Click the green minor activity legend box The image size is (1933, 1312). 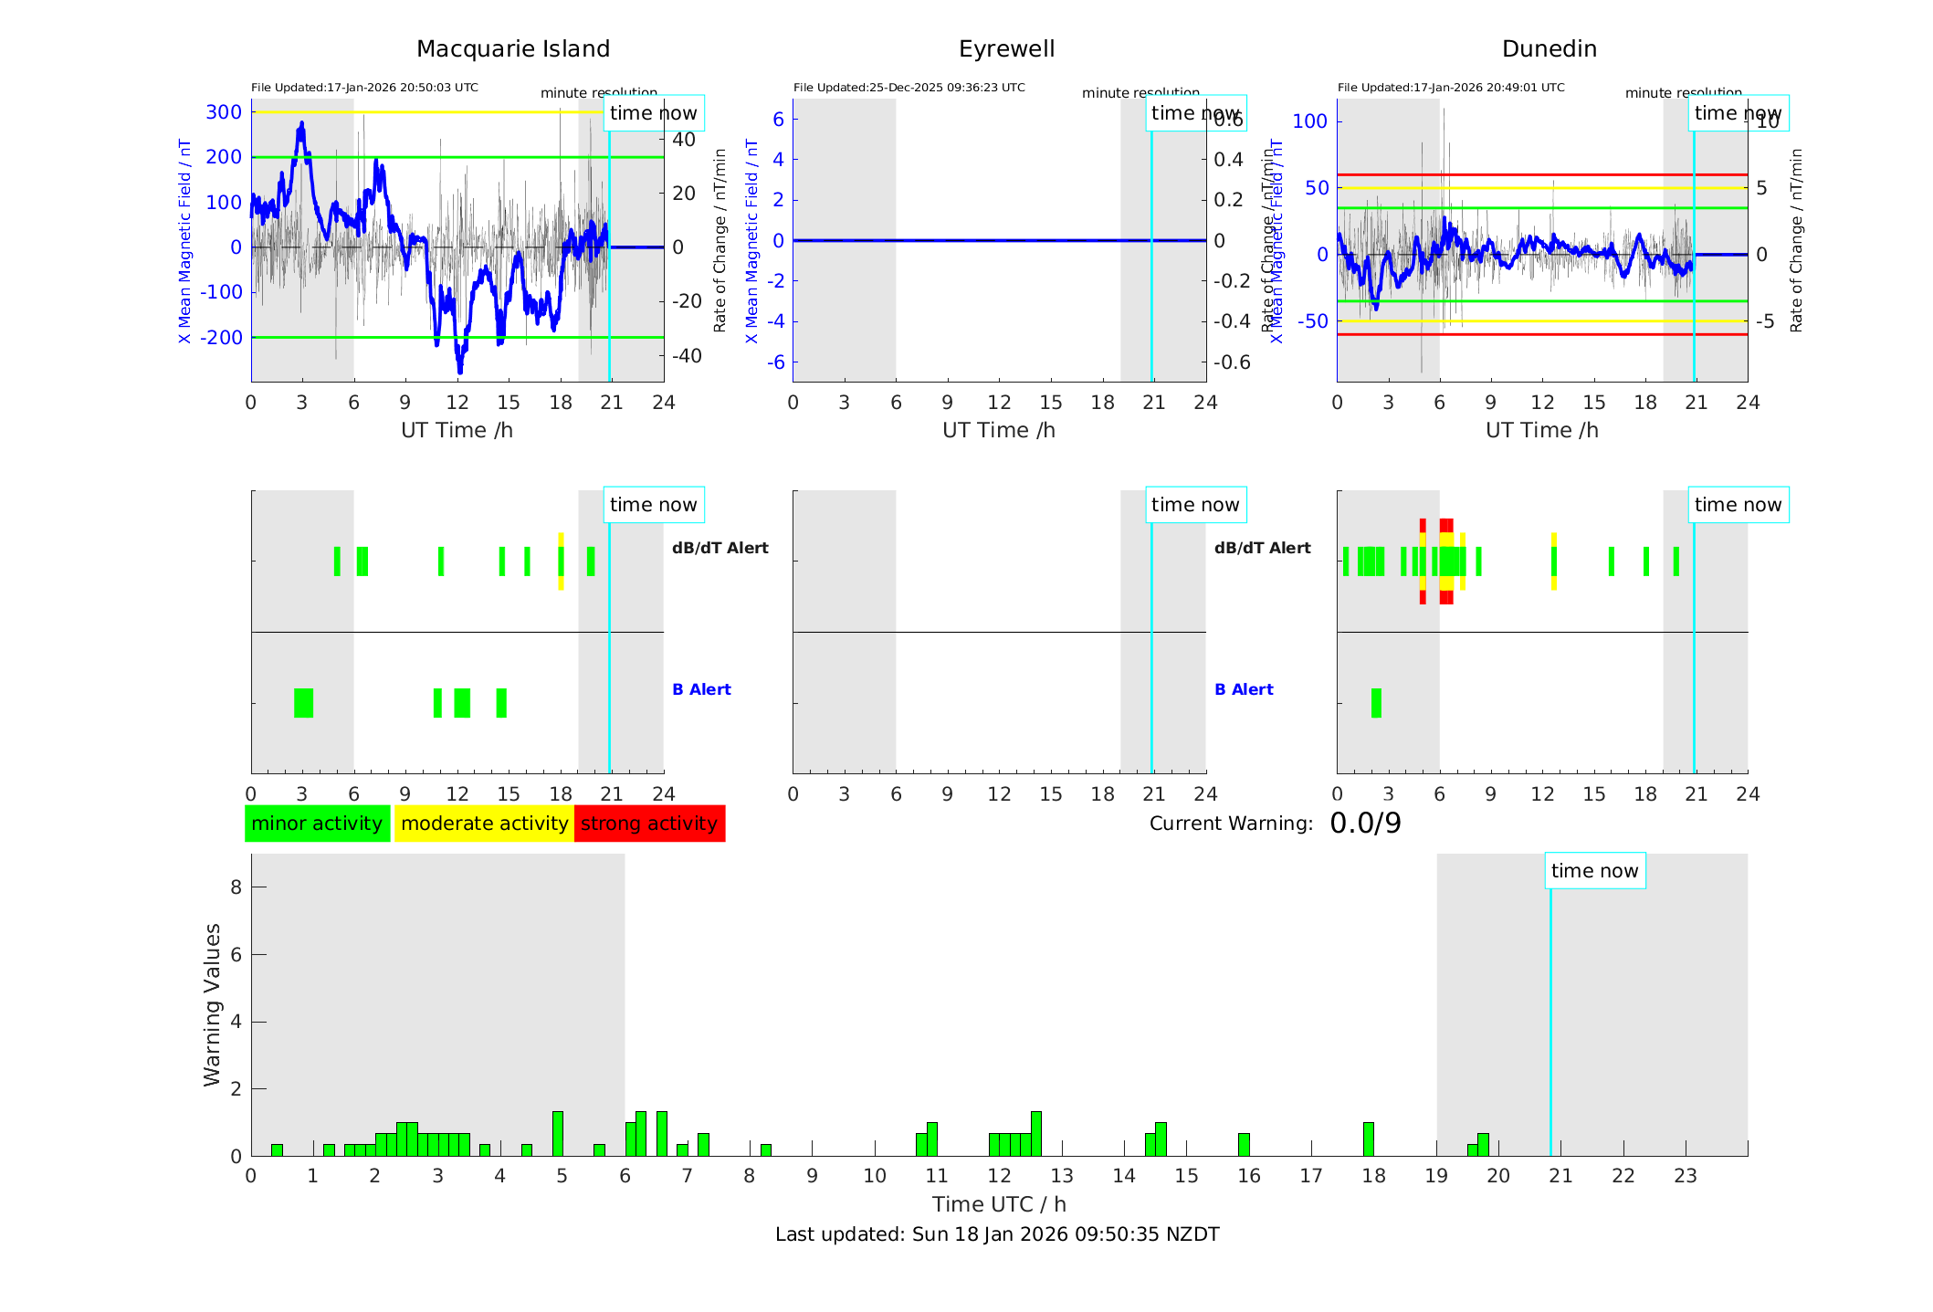coord(317,824)
